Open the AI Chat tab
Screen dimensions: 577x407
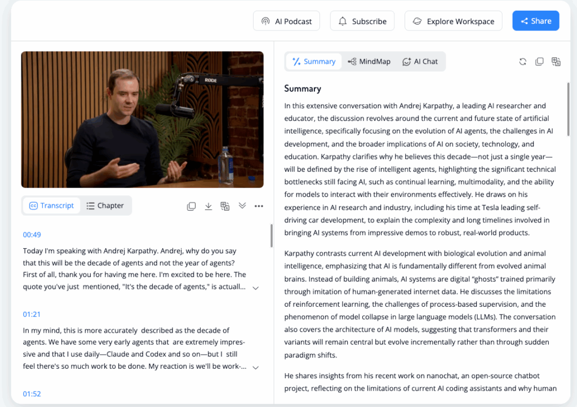tap(420, 61)
